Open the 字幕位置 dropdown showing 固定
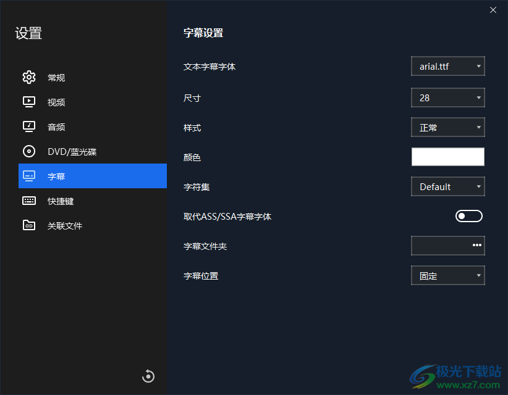Image resolution: width=508 pixels, height=395 pixels. [447, 275]
